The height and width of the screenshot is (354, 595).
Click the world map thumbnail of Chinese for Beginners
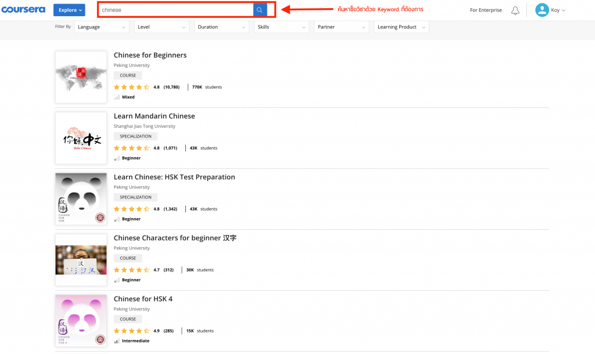click(81, 77)
